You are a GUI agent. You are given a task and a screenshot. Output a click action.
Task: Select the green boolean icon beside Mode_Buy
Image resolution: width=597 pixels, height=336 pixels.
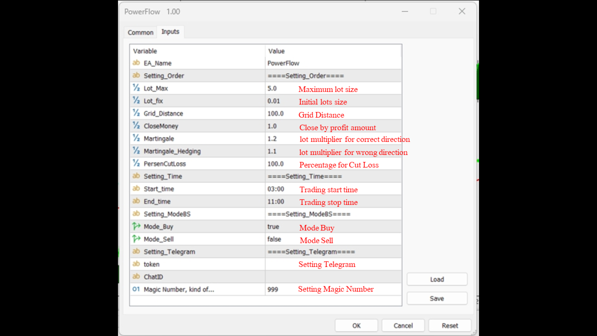136,227
